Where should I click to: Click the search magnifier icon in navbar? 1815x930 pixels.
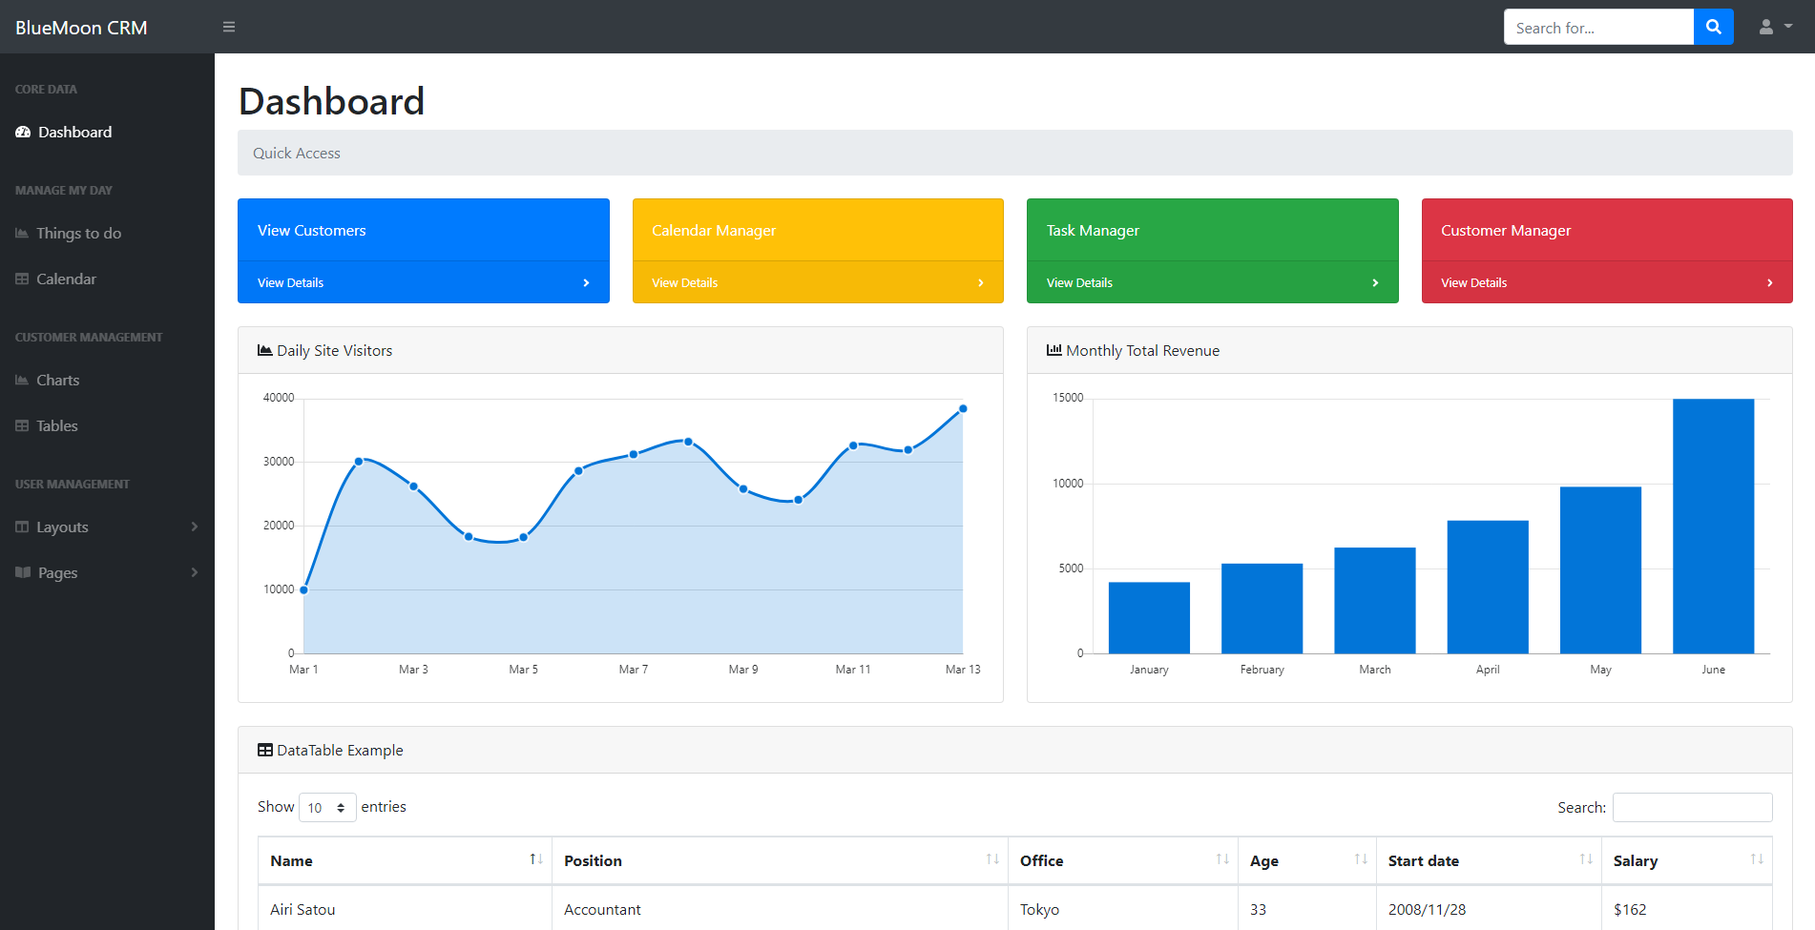[x=1713, y=27]
